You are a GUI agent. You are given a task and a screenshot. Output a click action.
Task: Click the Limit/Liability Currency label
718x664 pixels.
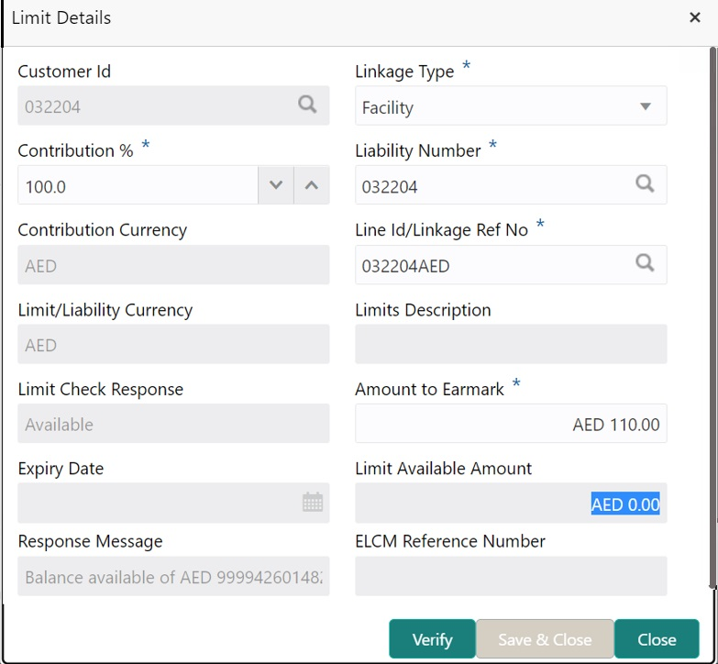click(105, 310)
